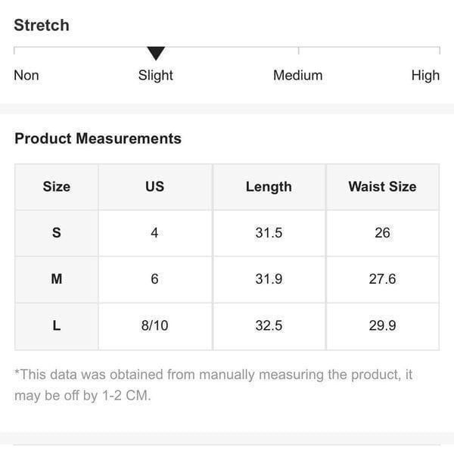Click the Stretch section heading
The width and height of the screenshot is (454, 454).
[42, 25]
